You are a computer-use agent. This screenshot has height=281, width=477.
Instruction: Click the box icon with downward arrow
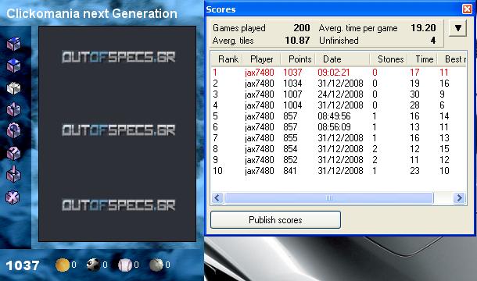click(x=14, y=174)
